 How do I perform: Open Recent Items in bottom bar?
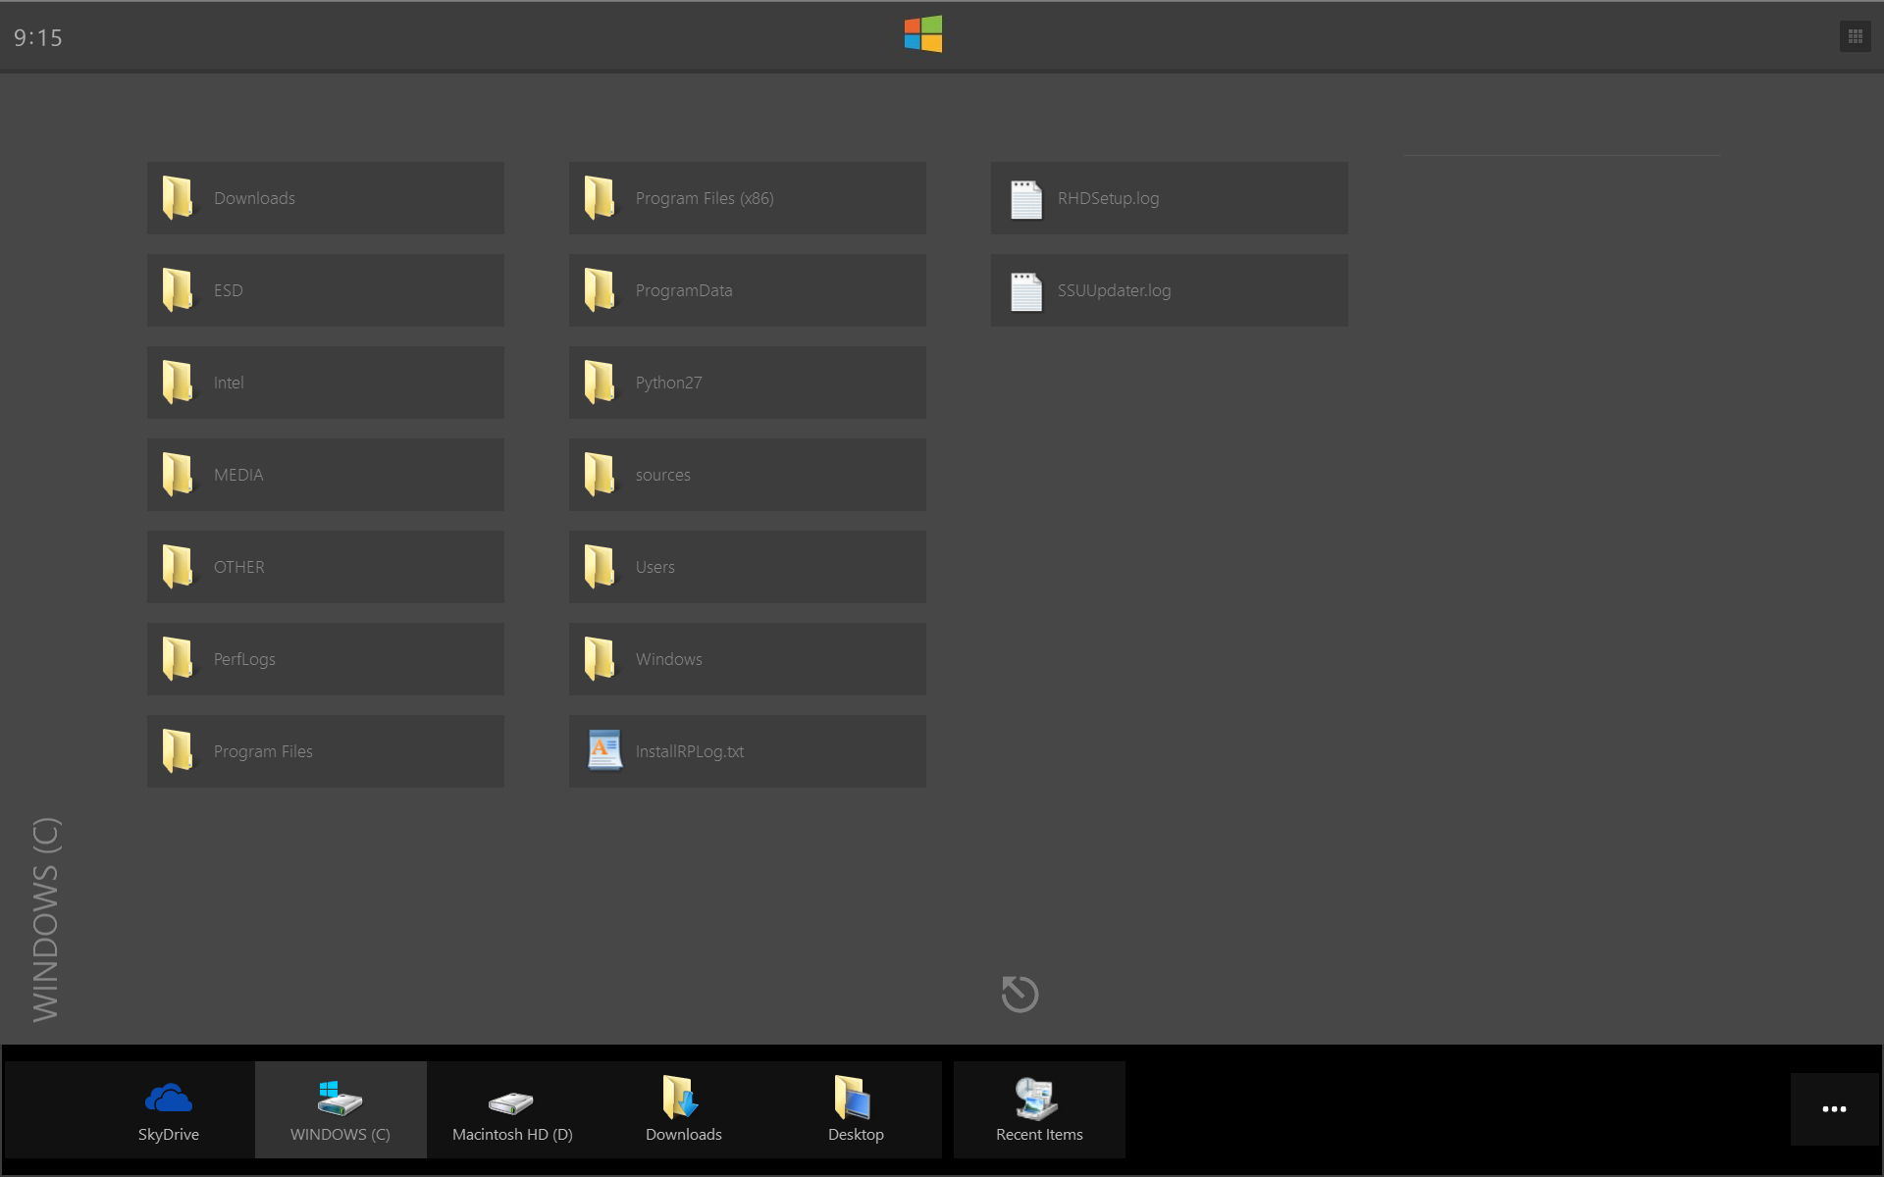[x=1039, y=1110]
